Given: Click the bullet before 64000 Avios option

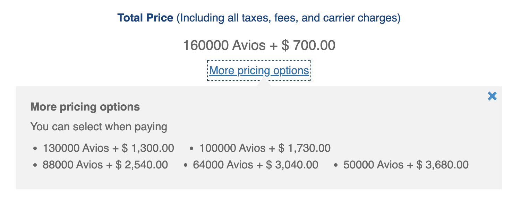Looking at the screenshot, I should 186,165.
